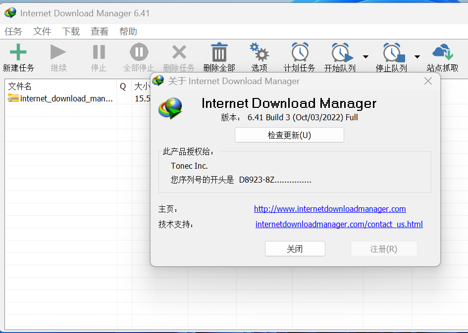468x333 pixels.
Task: Click the 开始队列 (start queue) icon
Action: coord(341,52)
